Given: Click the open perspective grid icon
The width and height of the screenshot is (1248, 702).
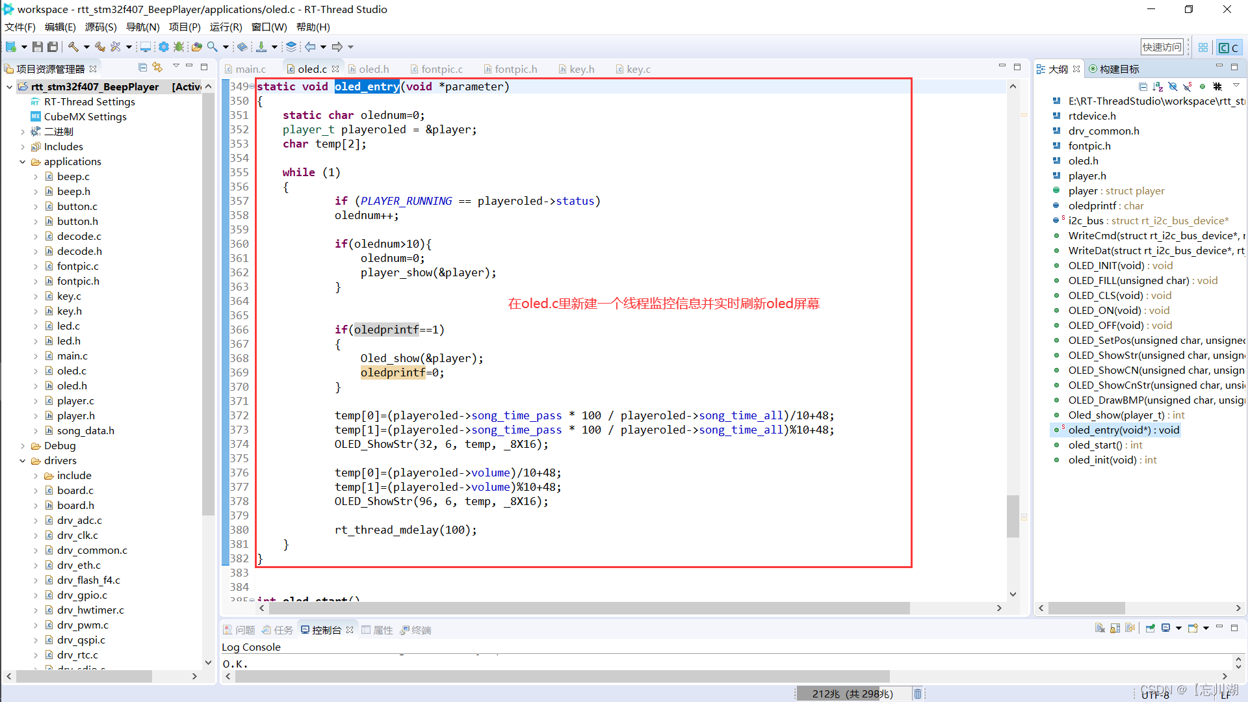Looking at the screenshot, I should [1203, 47].
